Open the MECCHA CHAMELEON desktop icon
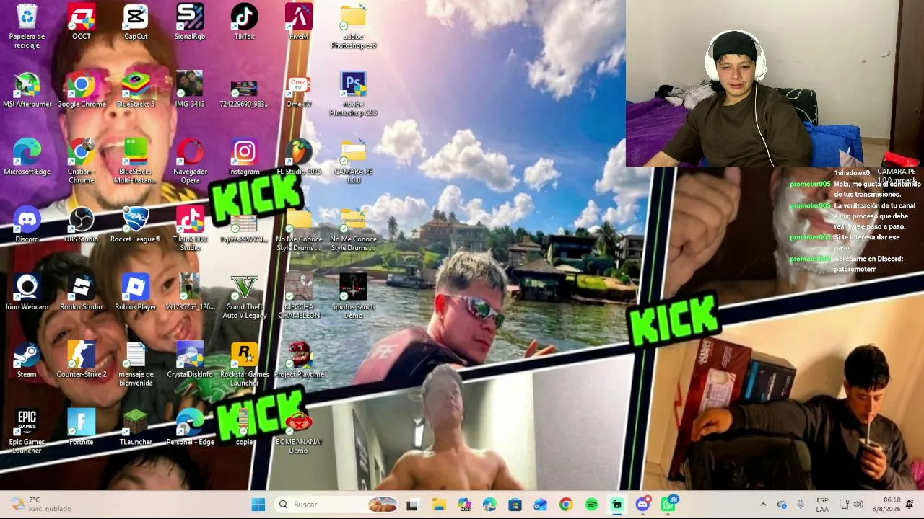Screen dimensions: 924x519 coord(299,296)
